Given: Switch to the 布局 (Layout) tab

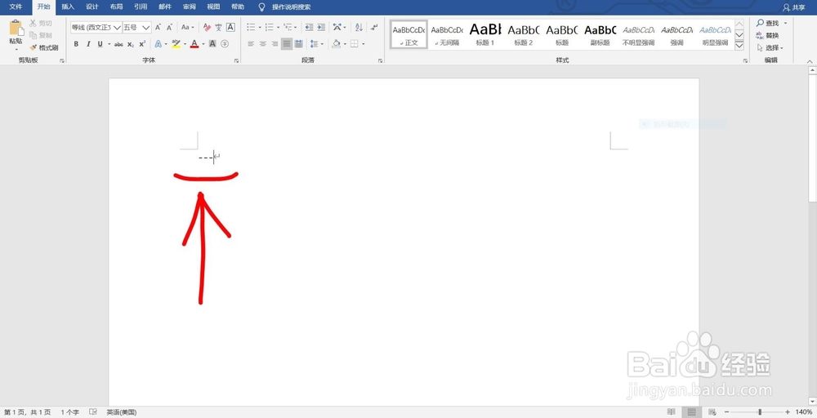Looking at the screenshot, I should [x=117, y=7].
